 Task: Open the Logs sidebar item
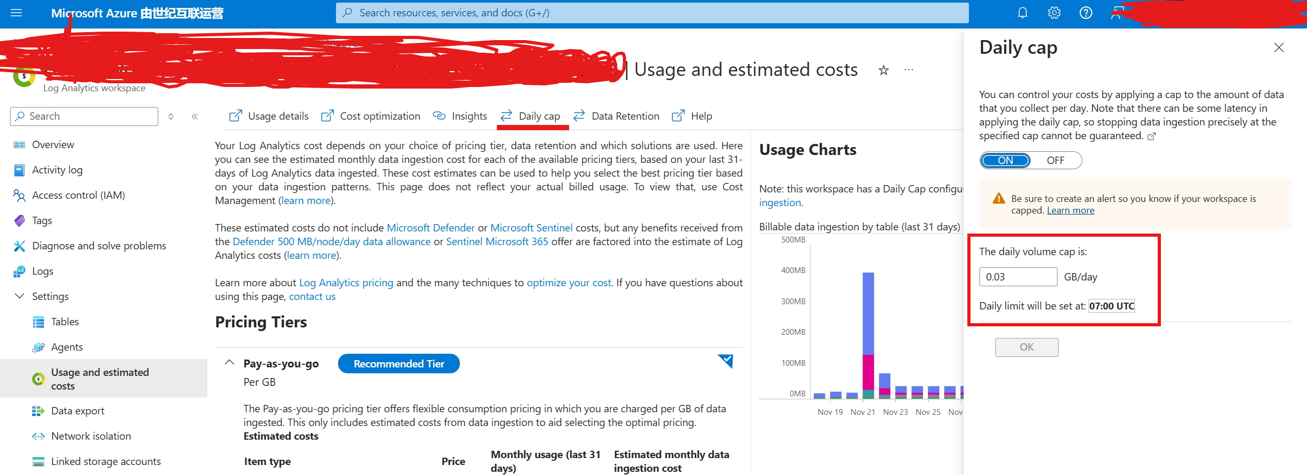[43, 271]
